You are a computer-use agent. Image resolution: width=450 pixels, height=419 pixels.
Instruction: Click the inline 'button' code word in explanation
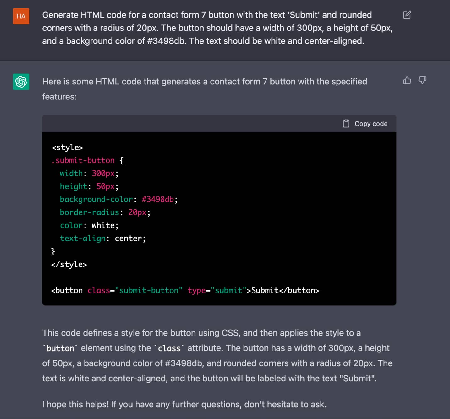tap(60, 348)
